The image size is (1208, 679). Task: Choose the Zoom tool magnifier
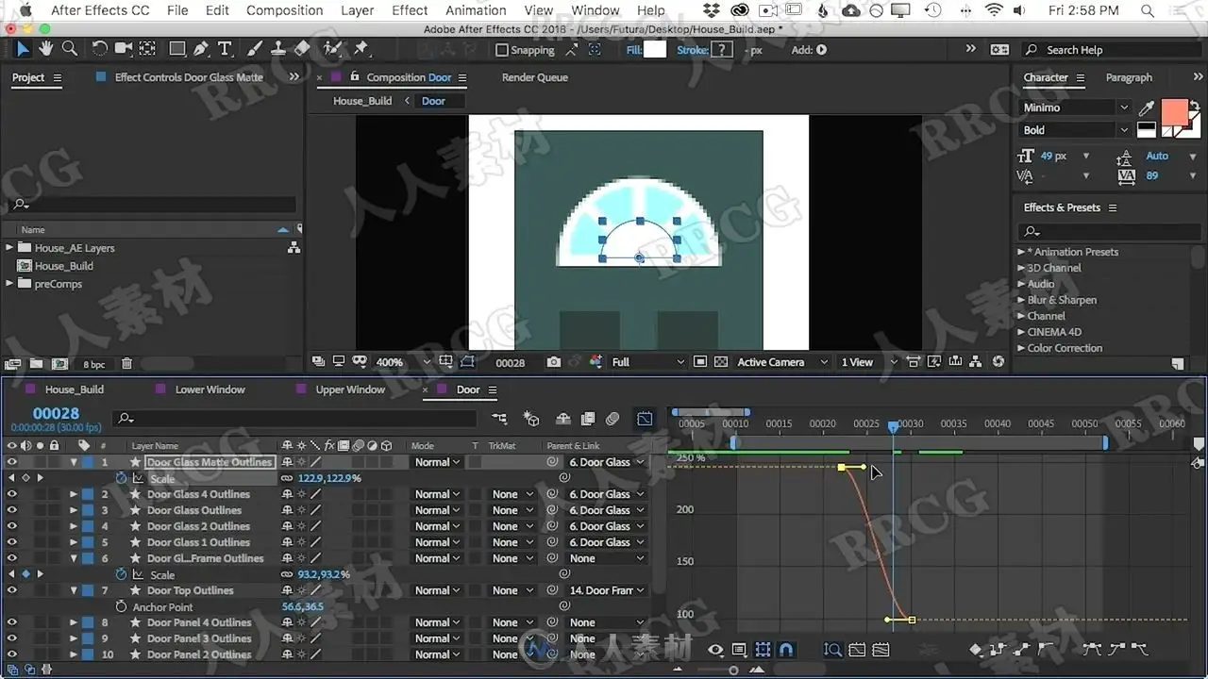[70, 49]
